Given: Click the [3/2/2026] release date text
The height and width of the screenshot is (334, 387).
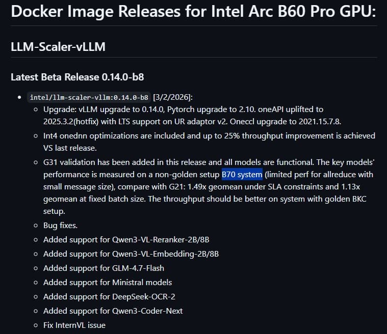Looking at the screenshot, I should click(173, 97).
